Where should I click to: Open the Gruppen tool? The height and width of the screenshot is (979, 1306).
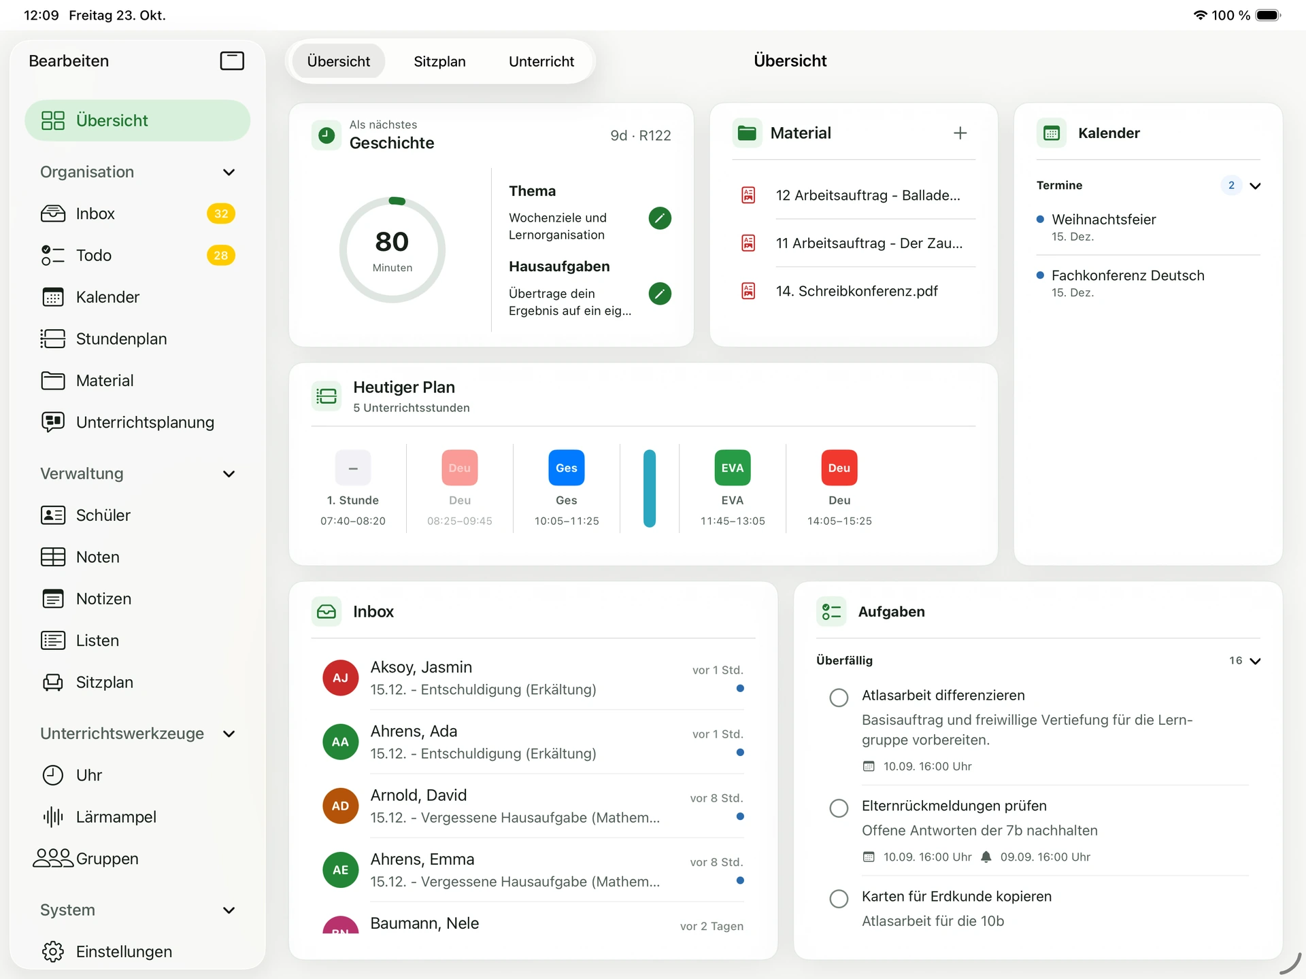(137, 859)
